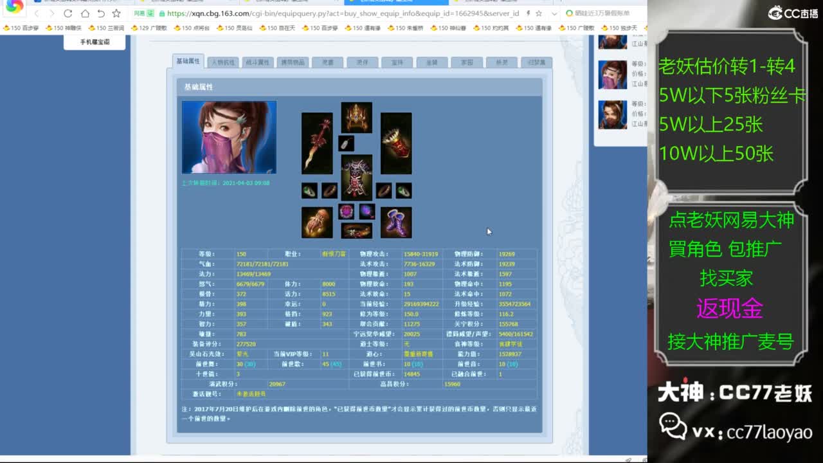Click the lightning speed-mode icon in address bar
823x463 pixels.
[x=528, y=14]
